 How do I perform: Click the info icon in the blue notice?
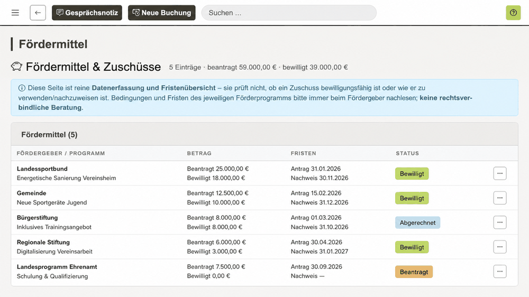pyautogui.click(x=22, y=88)
